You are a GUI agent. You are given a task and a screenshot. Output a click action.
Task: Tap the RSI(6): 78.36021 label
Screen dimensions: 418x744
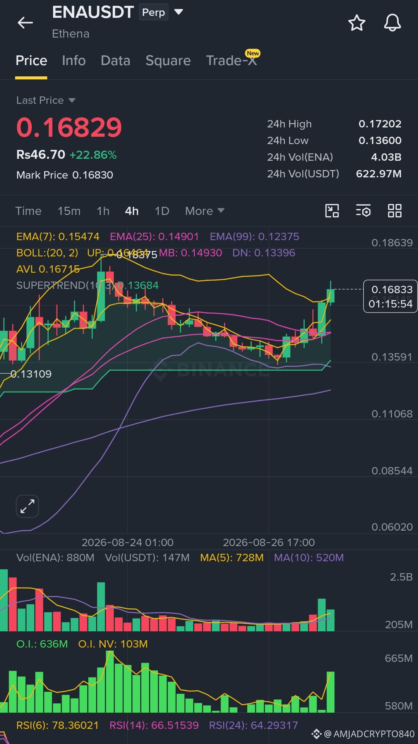pos(57,725)
